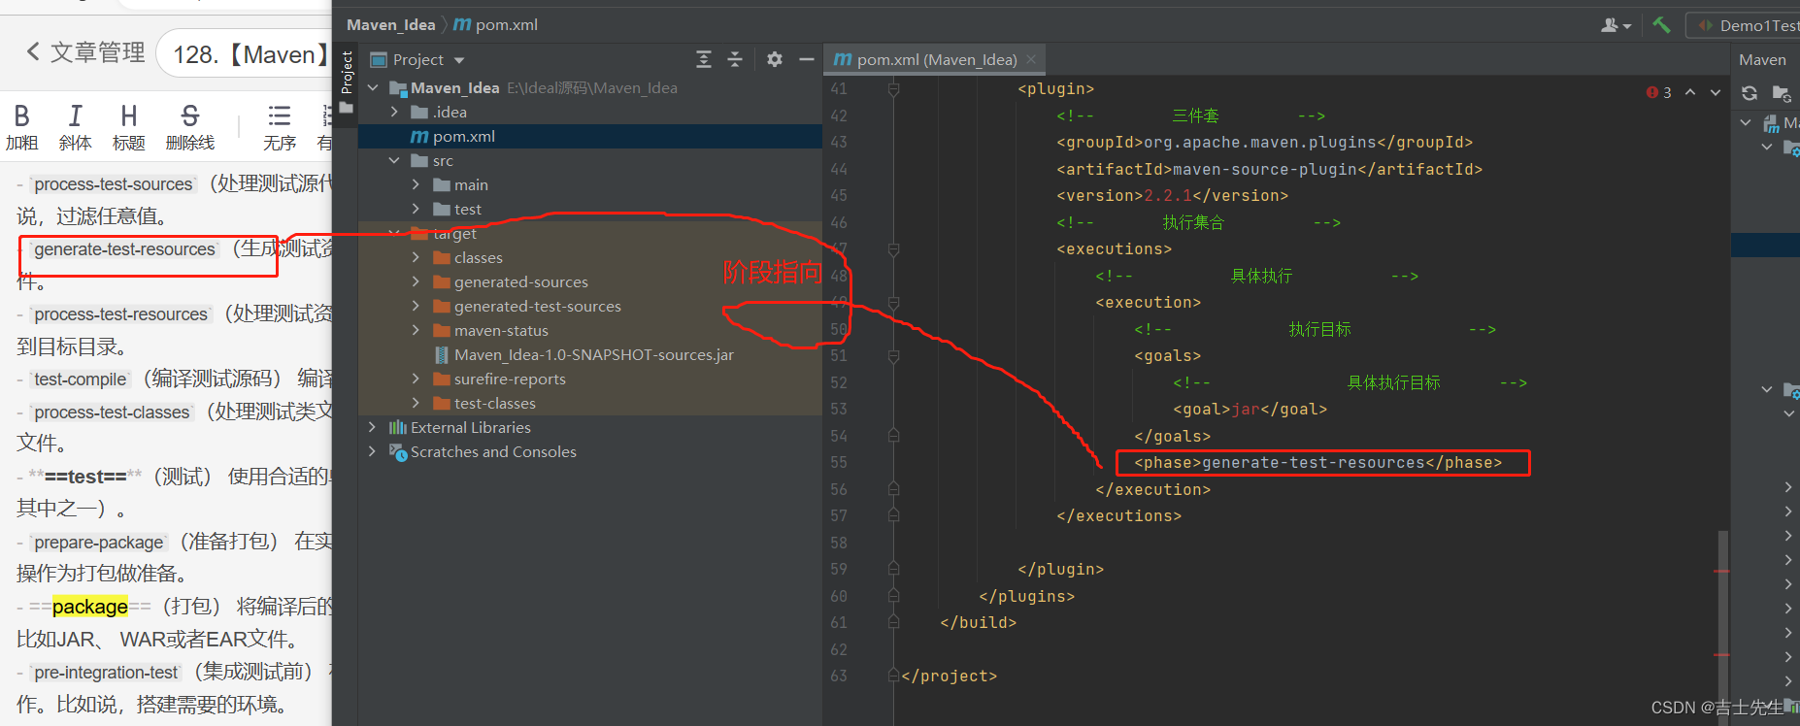Expand the .idea folder
Screen dimensions: 1800x726
click(x=394, y=113)
